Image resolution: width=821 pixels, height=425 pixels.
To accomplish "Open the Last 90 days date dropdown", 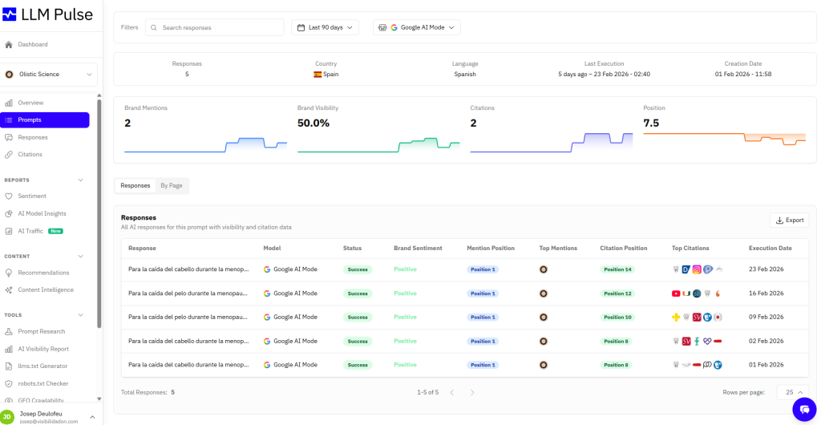I will pyautogui.click(x=325, y=27).
